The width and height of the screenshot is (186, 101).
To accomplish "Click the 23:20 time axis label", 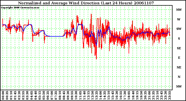I will pos(165,95).
